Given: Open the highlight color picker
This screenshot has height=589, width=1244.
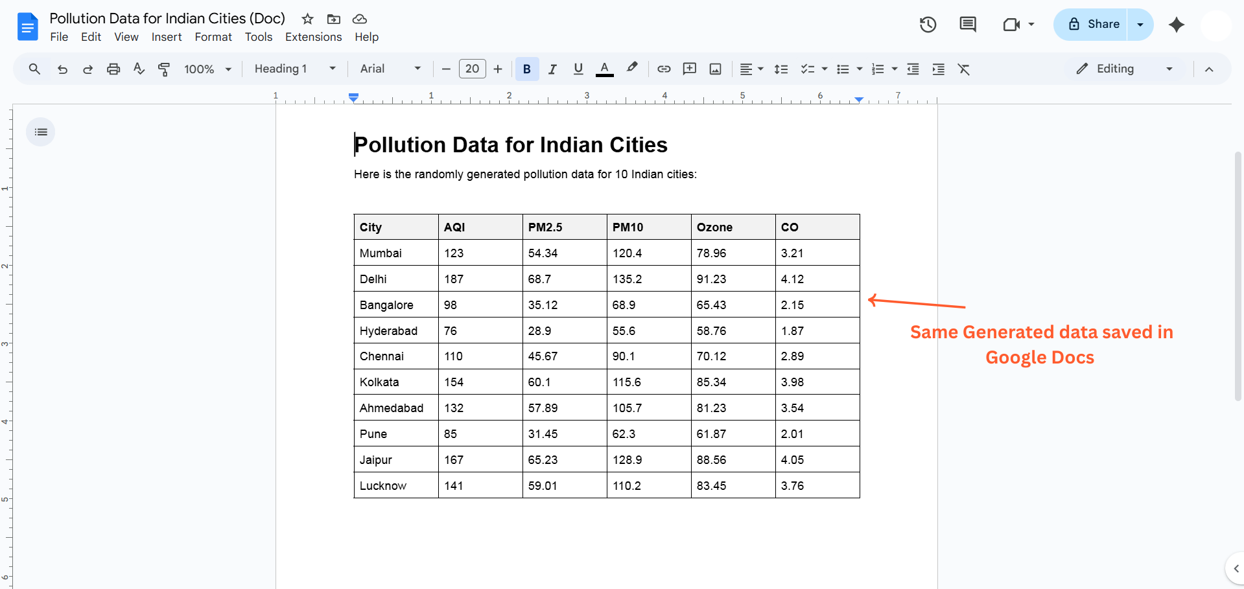Looking at the screenshot, I should pos(631,68).
